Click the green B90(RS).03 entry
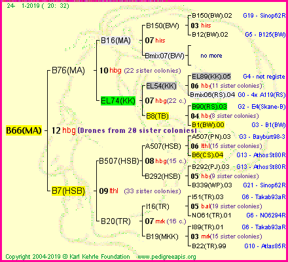 click(209, 107)
